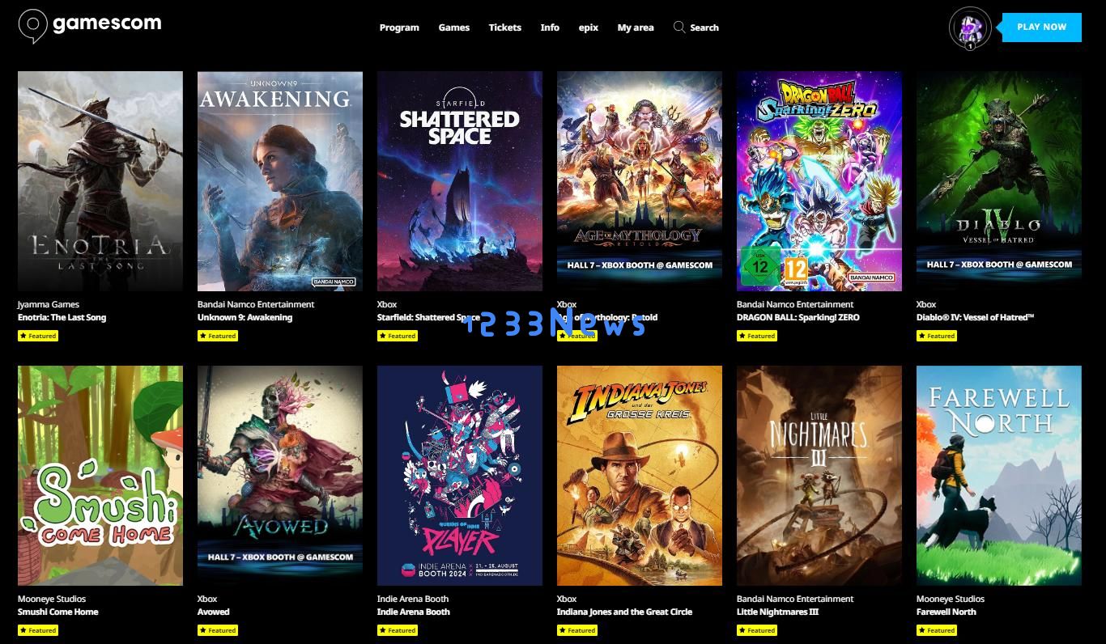
Task: Click the gamescom logo icon
Action: tap(32, 26)
